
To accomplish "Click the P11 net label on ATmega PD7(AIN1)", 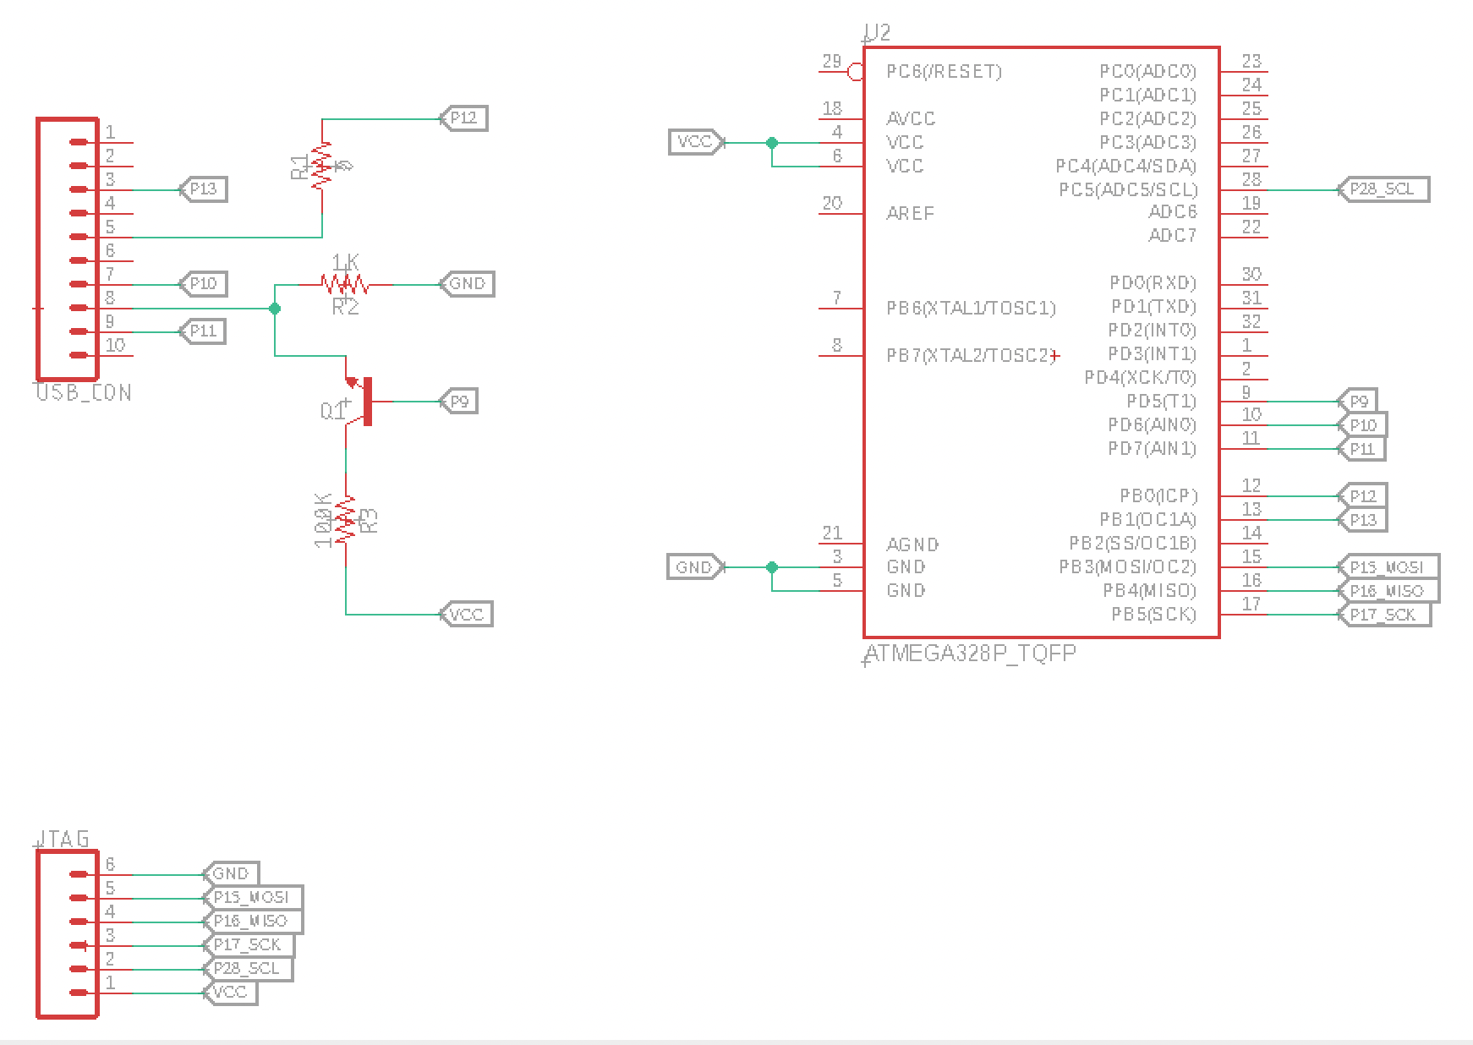I will click(x=1362, y=449).
